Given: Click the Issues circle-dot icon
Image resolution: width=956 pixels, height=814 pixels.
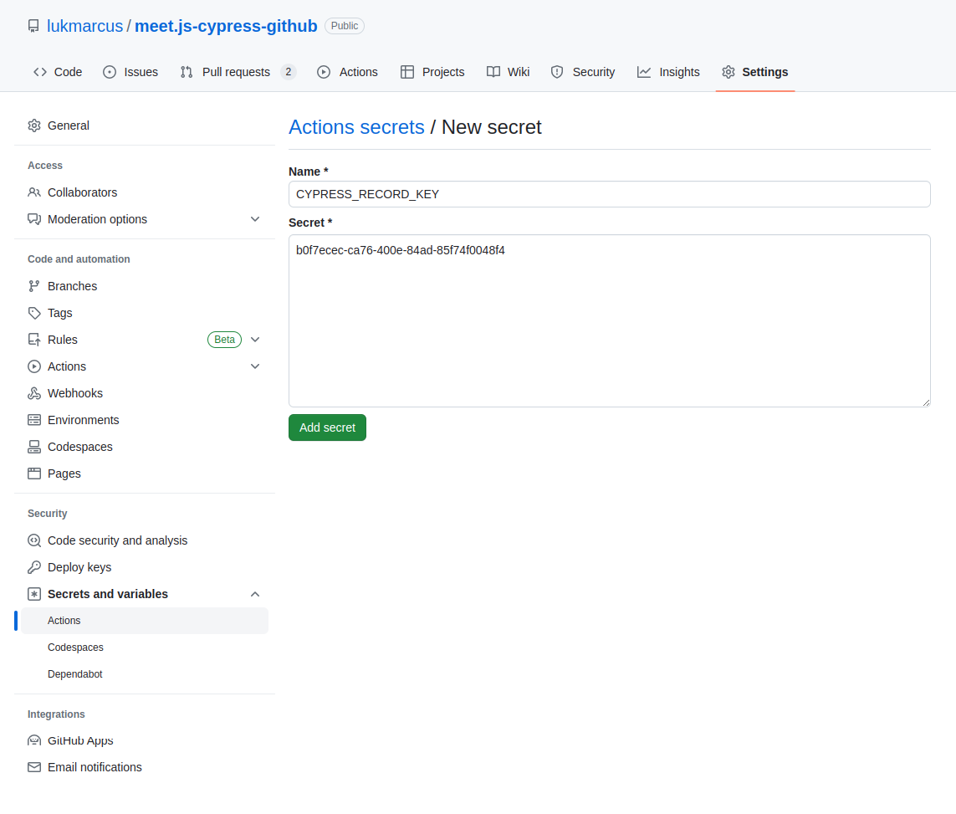Looking at the screenshot, I should coord(110,72).
